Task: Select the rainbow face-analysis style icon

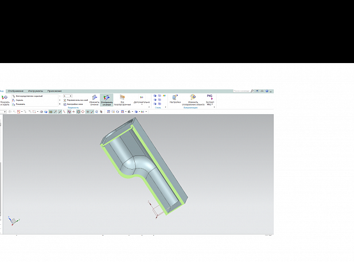Action: pyautogui.click(x=164, y=96)
